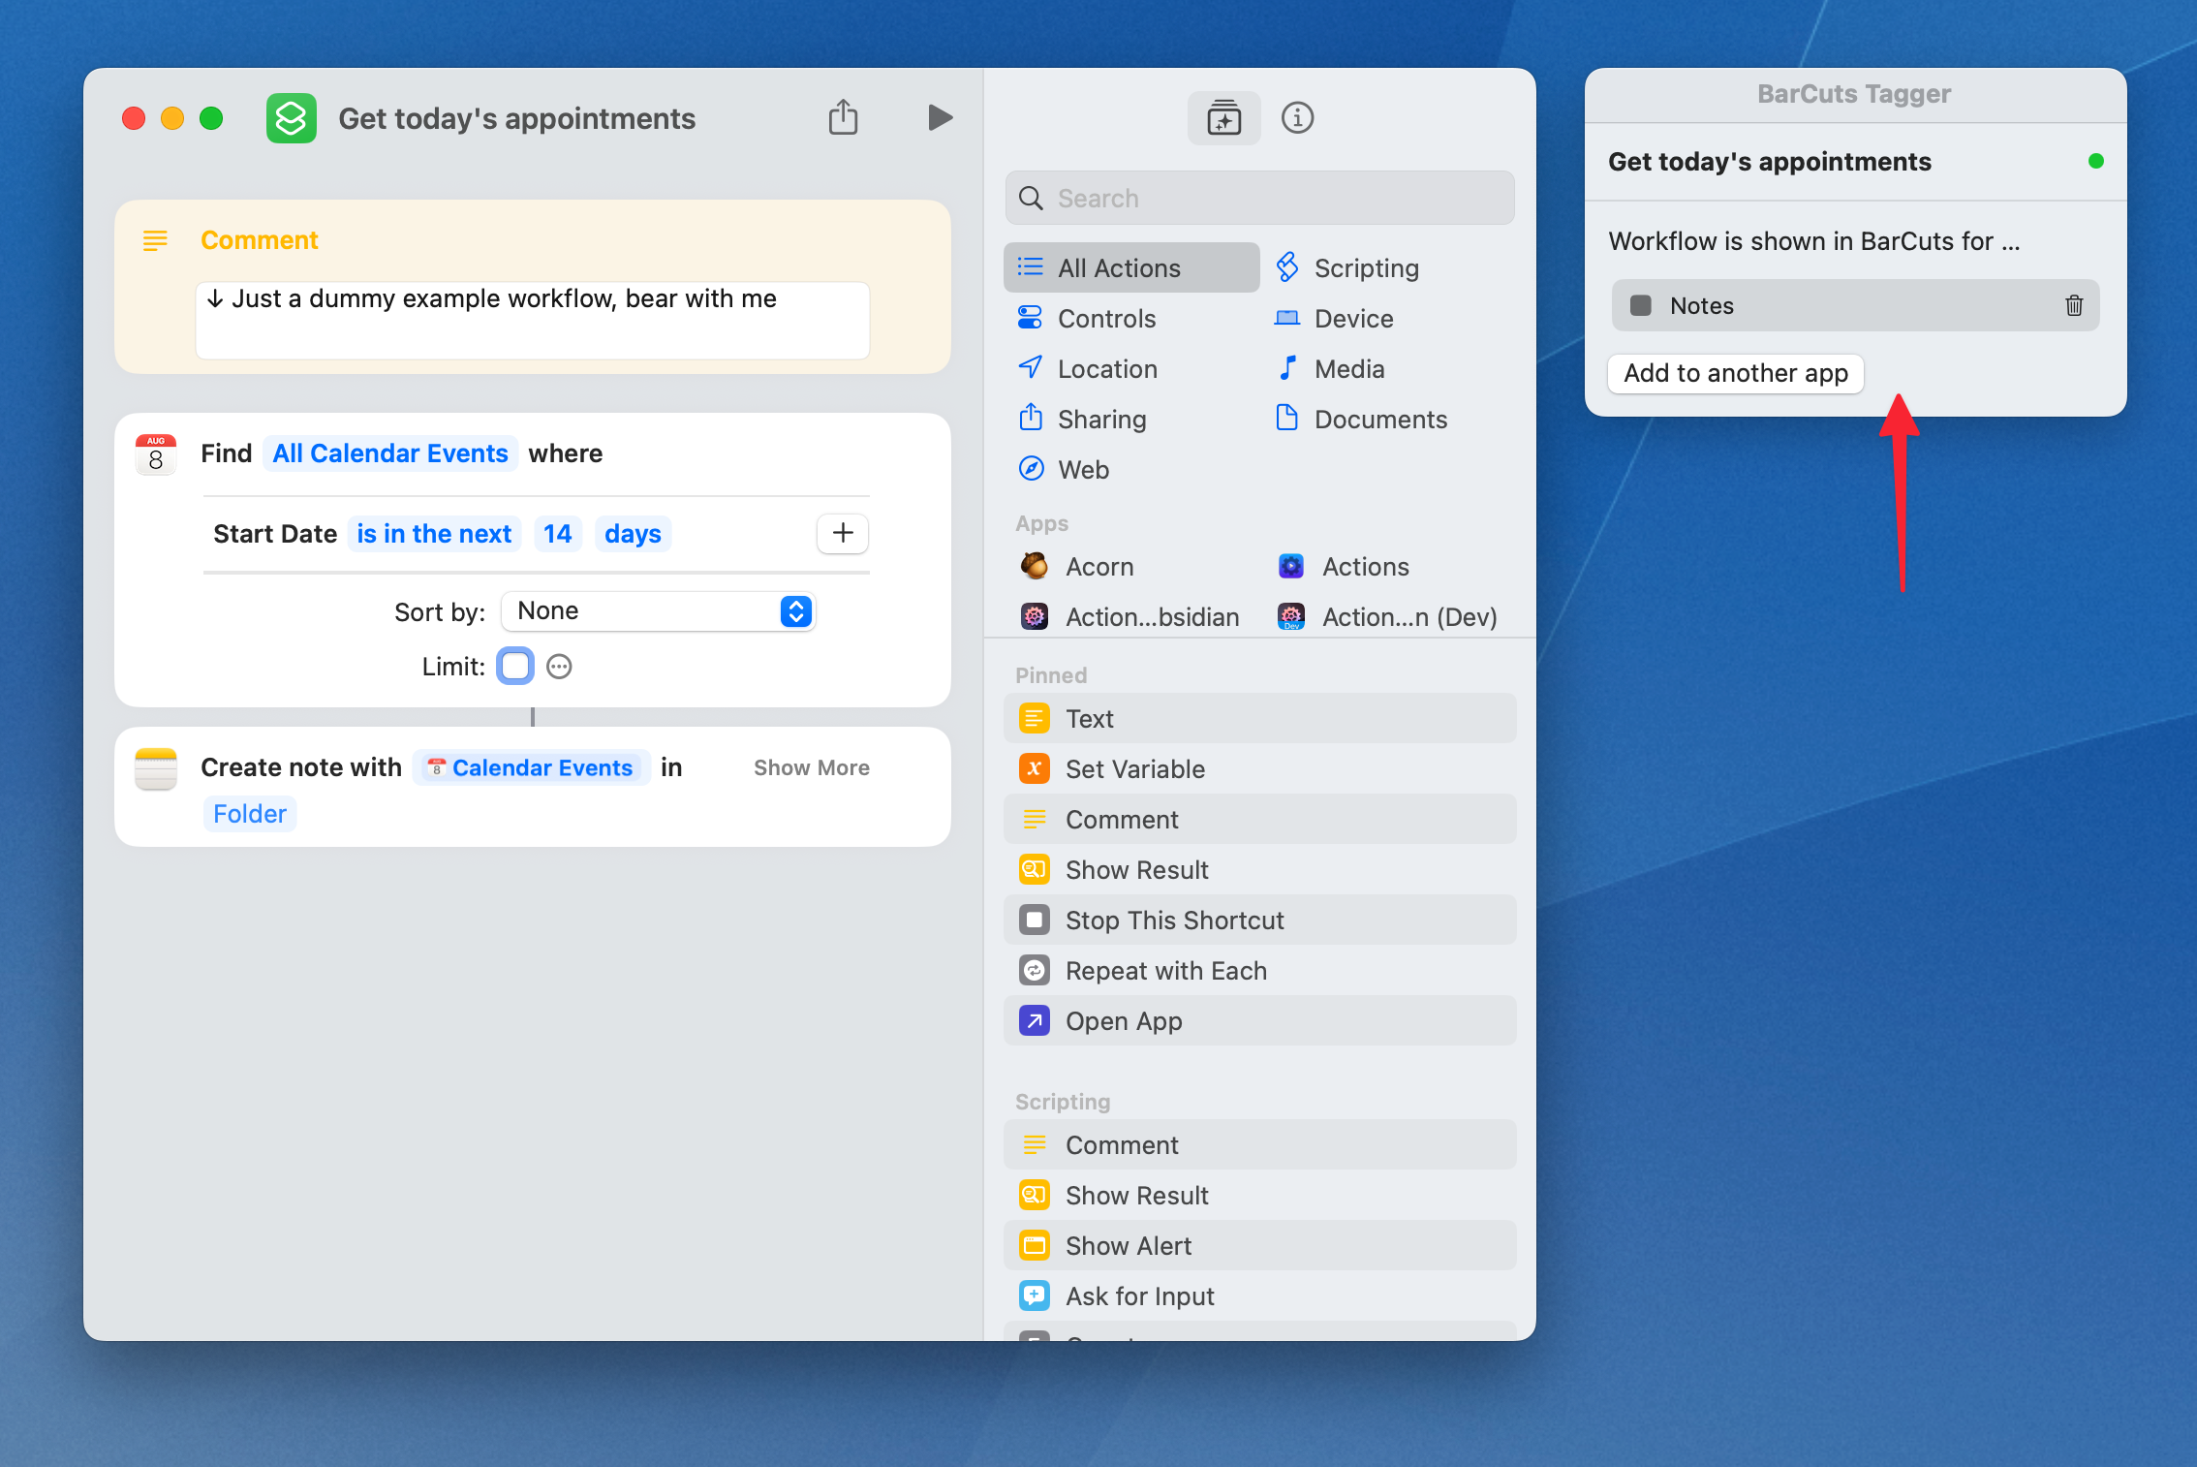The height and width of the screenshot is (1467, 2197).
Task: Toggle the green status dot in BarCuts Tagger
Action: pyautogui.click(x=2095, y=162)
